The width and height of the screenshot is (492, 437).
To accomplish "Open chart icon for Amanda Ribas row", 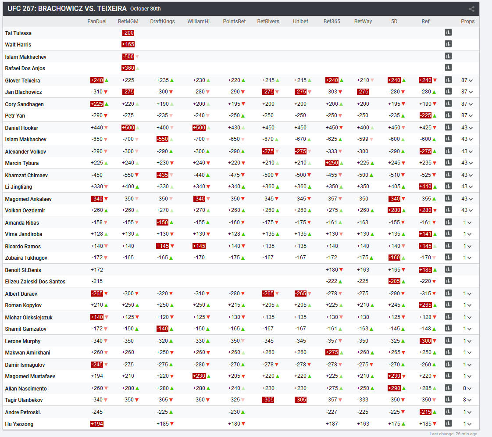I will pos(449,222).
